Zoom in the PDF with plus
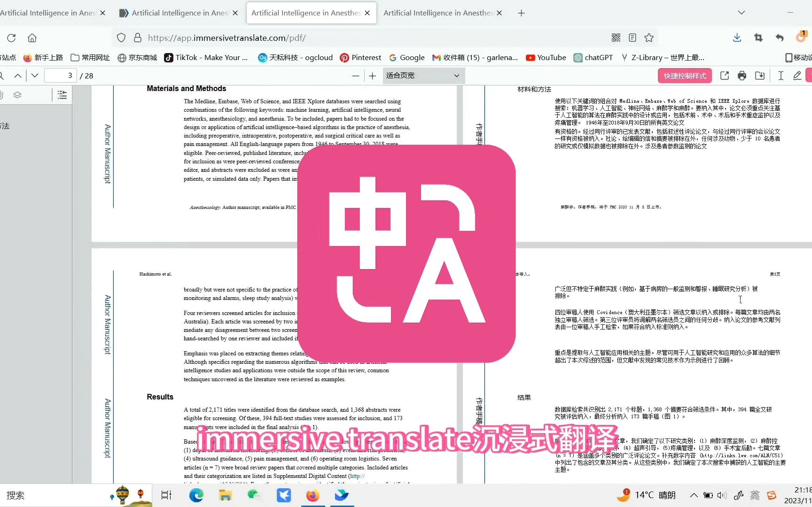The height and width of the screenshot is (507, 812). pos(373,76)
